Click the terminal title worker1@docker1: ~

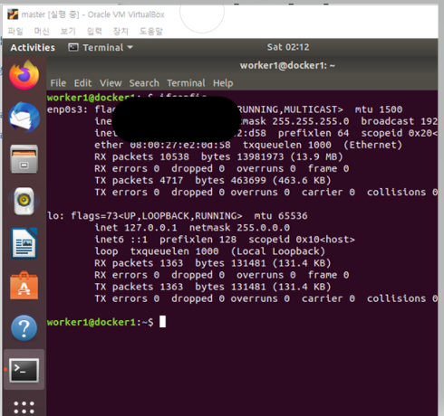point(287,65)
